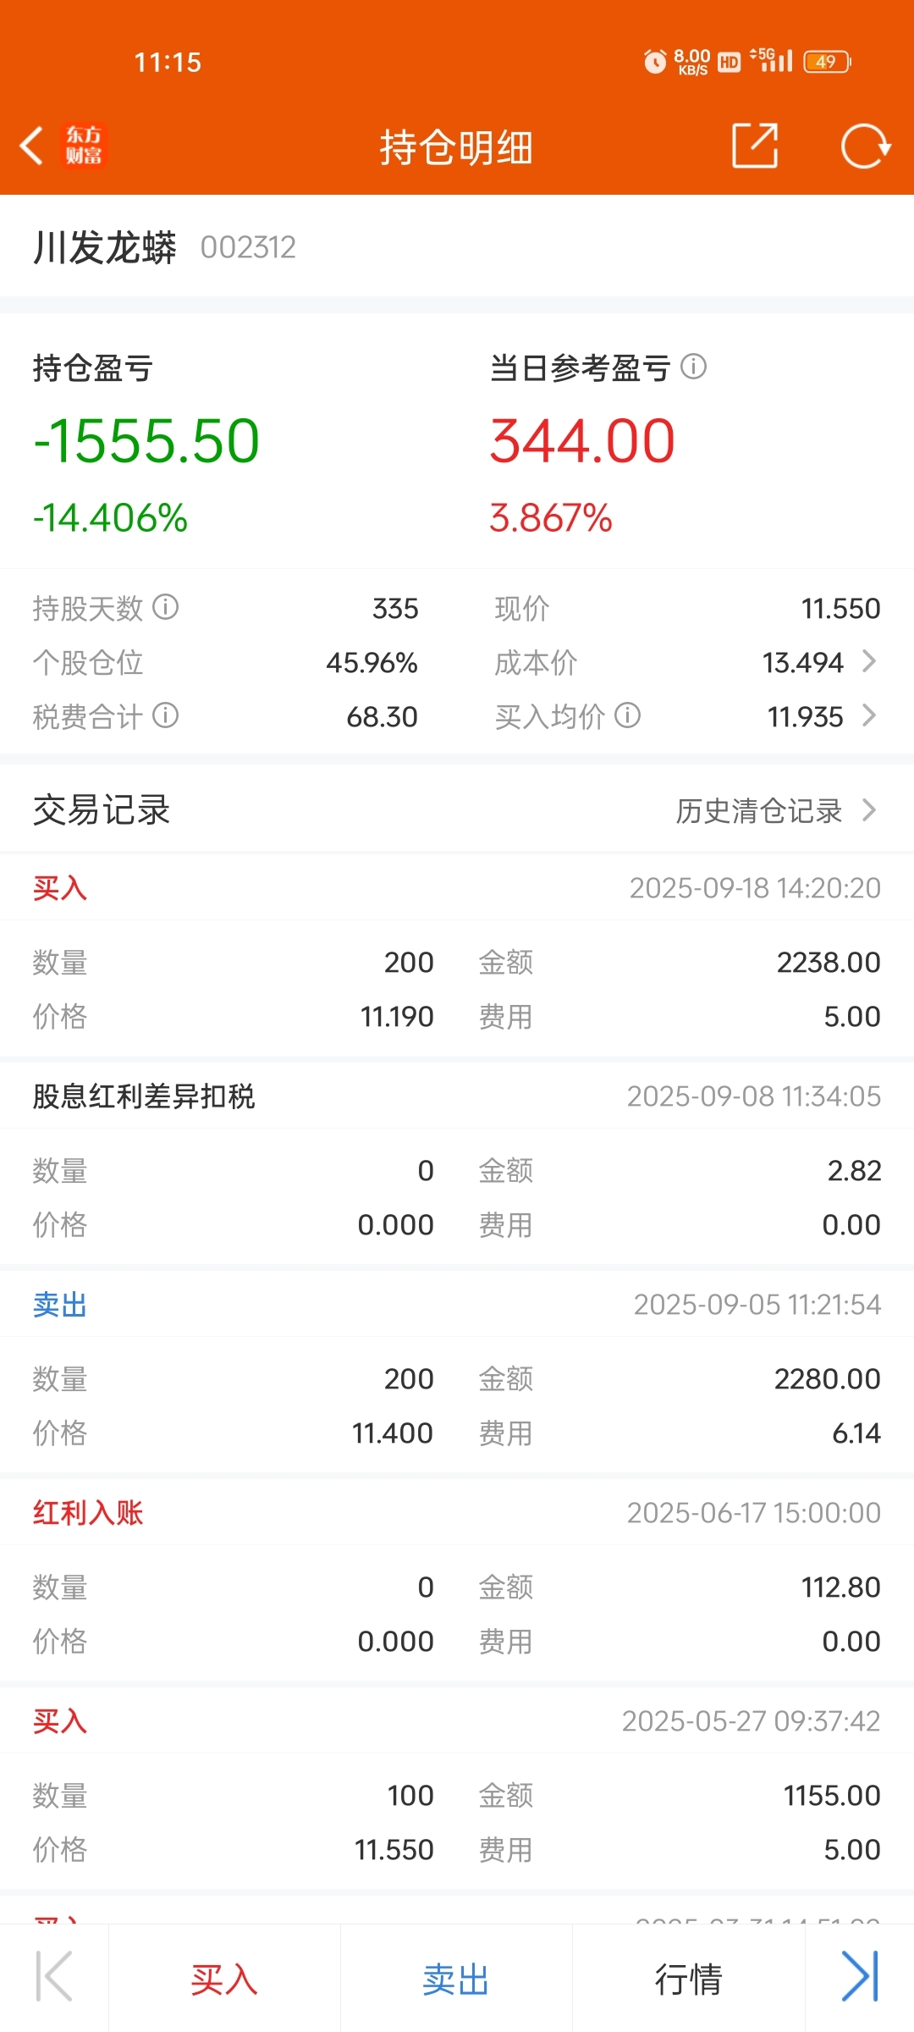Expand 买入均价 details chevron
Viewport: 914px width, 2032px height.
pyautogui.click(x=868, y=715)
